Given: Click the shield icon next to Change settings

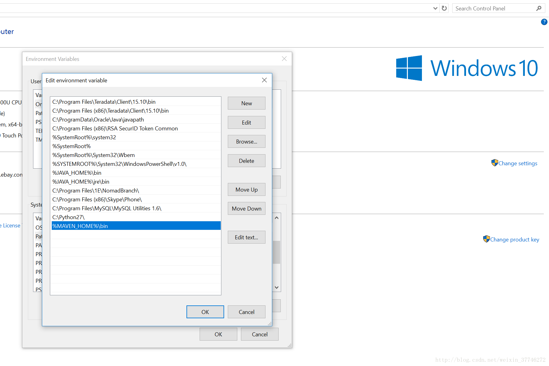Looking at the screenshot, I should coord(494,163).
